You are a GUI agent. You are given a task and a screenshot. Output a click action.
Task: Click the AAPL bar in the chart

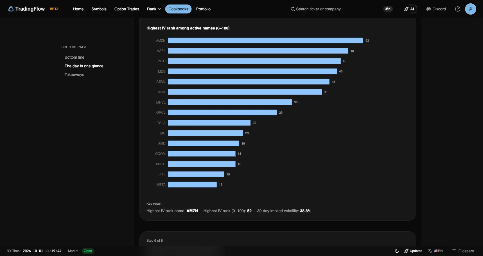pos(258,51)
